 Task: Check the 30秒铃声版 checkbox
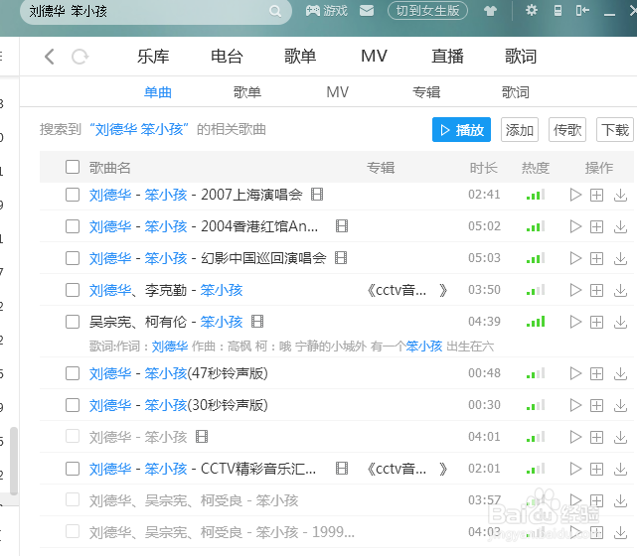coord(73,405)
